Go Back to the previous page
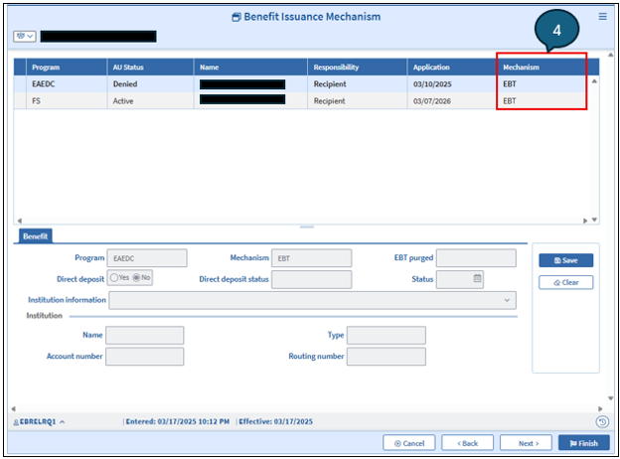The height and width of the screenshot is (459, 620). tap(467, 443)
